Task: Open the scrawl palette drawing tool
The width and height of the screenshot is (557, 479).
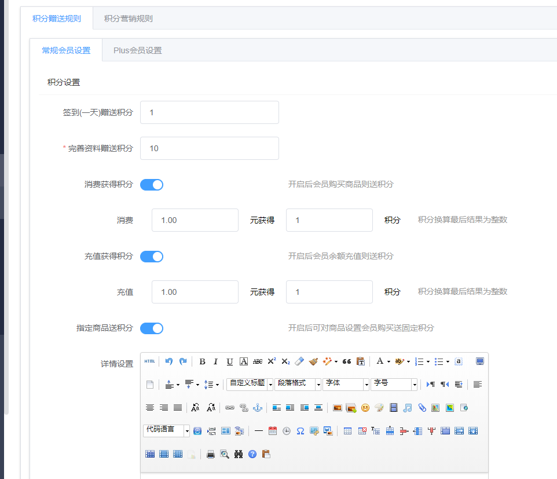Action: tap(379, 408)
